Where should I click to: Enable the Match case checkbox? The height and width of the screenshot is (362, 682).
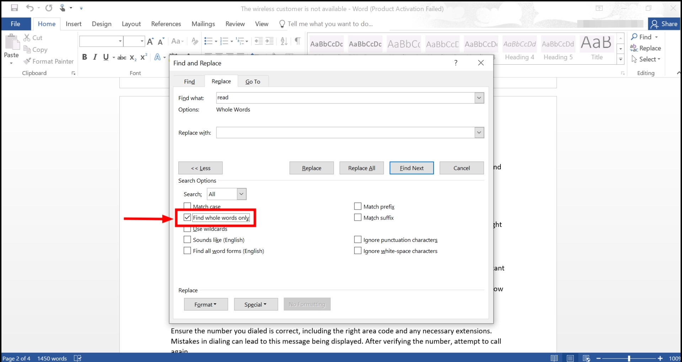[187, 206]
